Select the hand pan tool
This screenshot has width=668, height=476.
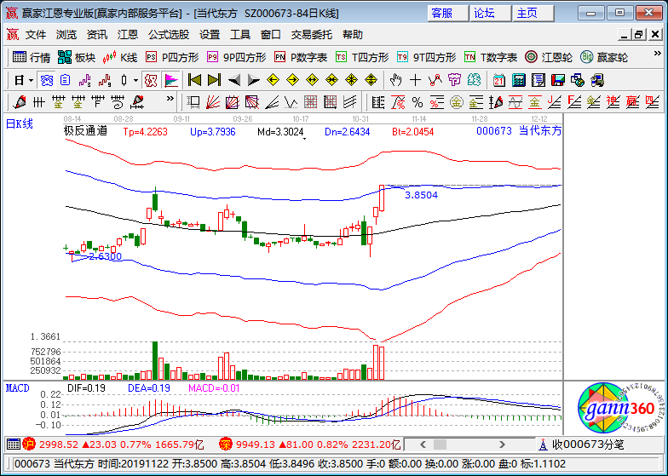(395, 80)
